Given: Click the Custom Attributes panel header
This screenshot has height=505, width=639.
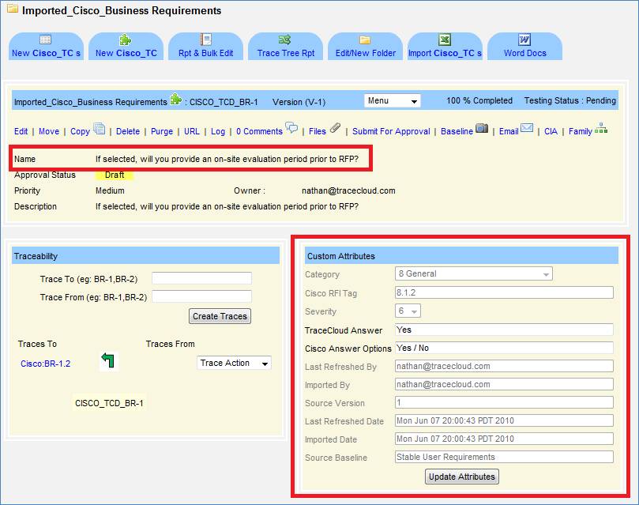Looking at the screenshot, I should coord(462,256).
